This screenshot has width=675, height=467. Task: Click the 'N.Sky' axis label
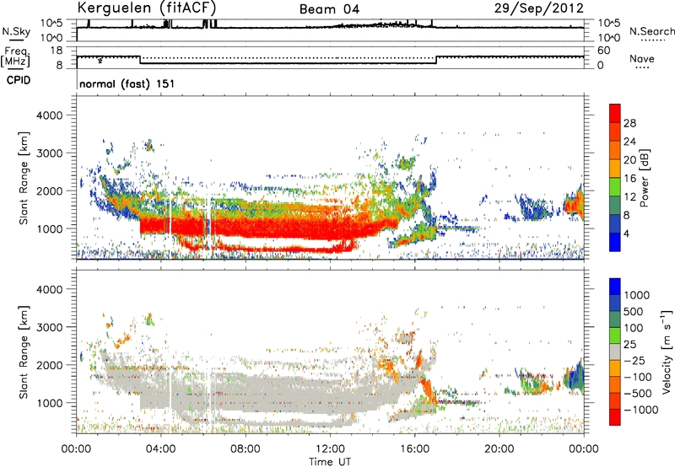16,31
